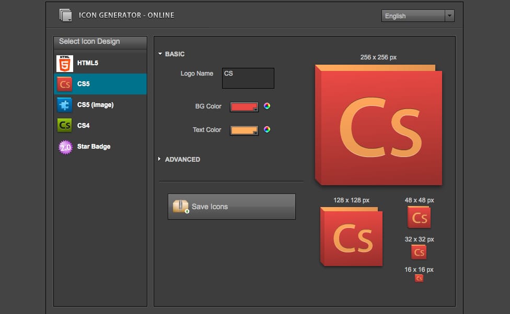Image resolution: width=510 pixels, height=314 pixels.
Task: Click the ICON GENERATOR - ONLINE title
Action: [x=126, y=15]
